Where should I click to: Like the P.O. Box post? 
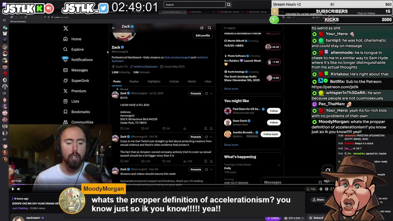coord(164,129)
